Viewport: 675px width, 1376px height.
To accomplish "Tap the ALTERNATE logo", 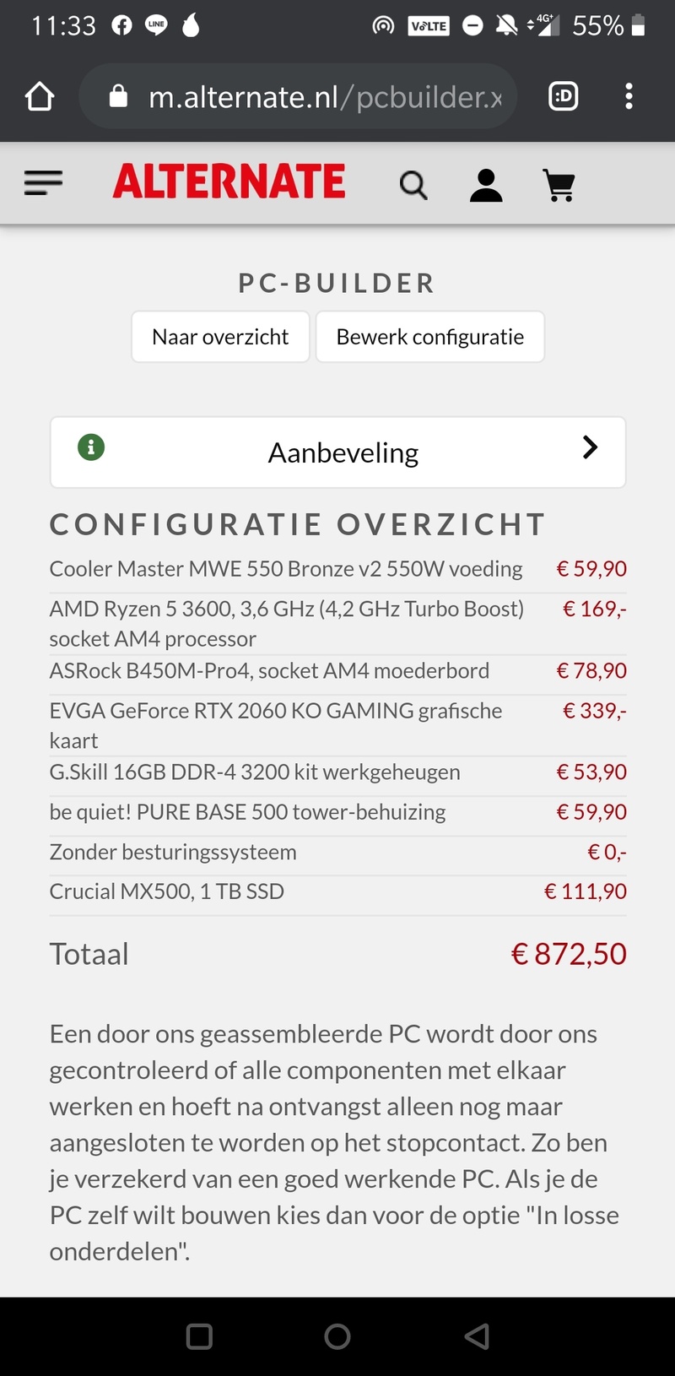I will pyautogui.click(x=229, y=182).
